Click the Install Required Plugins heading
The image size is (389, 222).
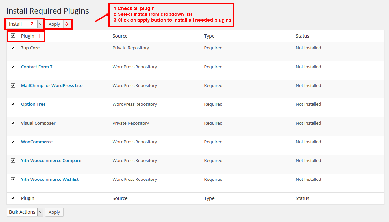click(x=47, y=11)
